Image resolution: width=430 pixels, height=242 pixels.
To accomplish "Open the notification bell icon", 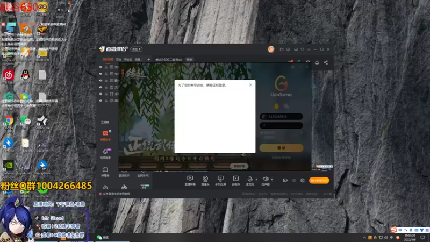I will pos(317,62).
